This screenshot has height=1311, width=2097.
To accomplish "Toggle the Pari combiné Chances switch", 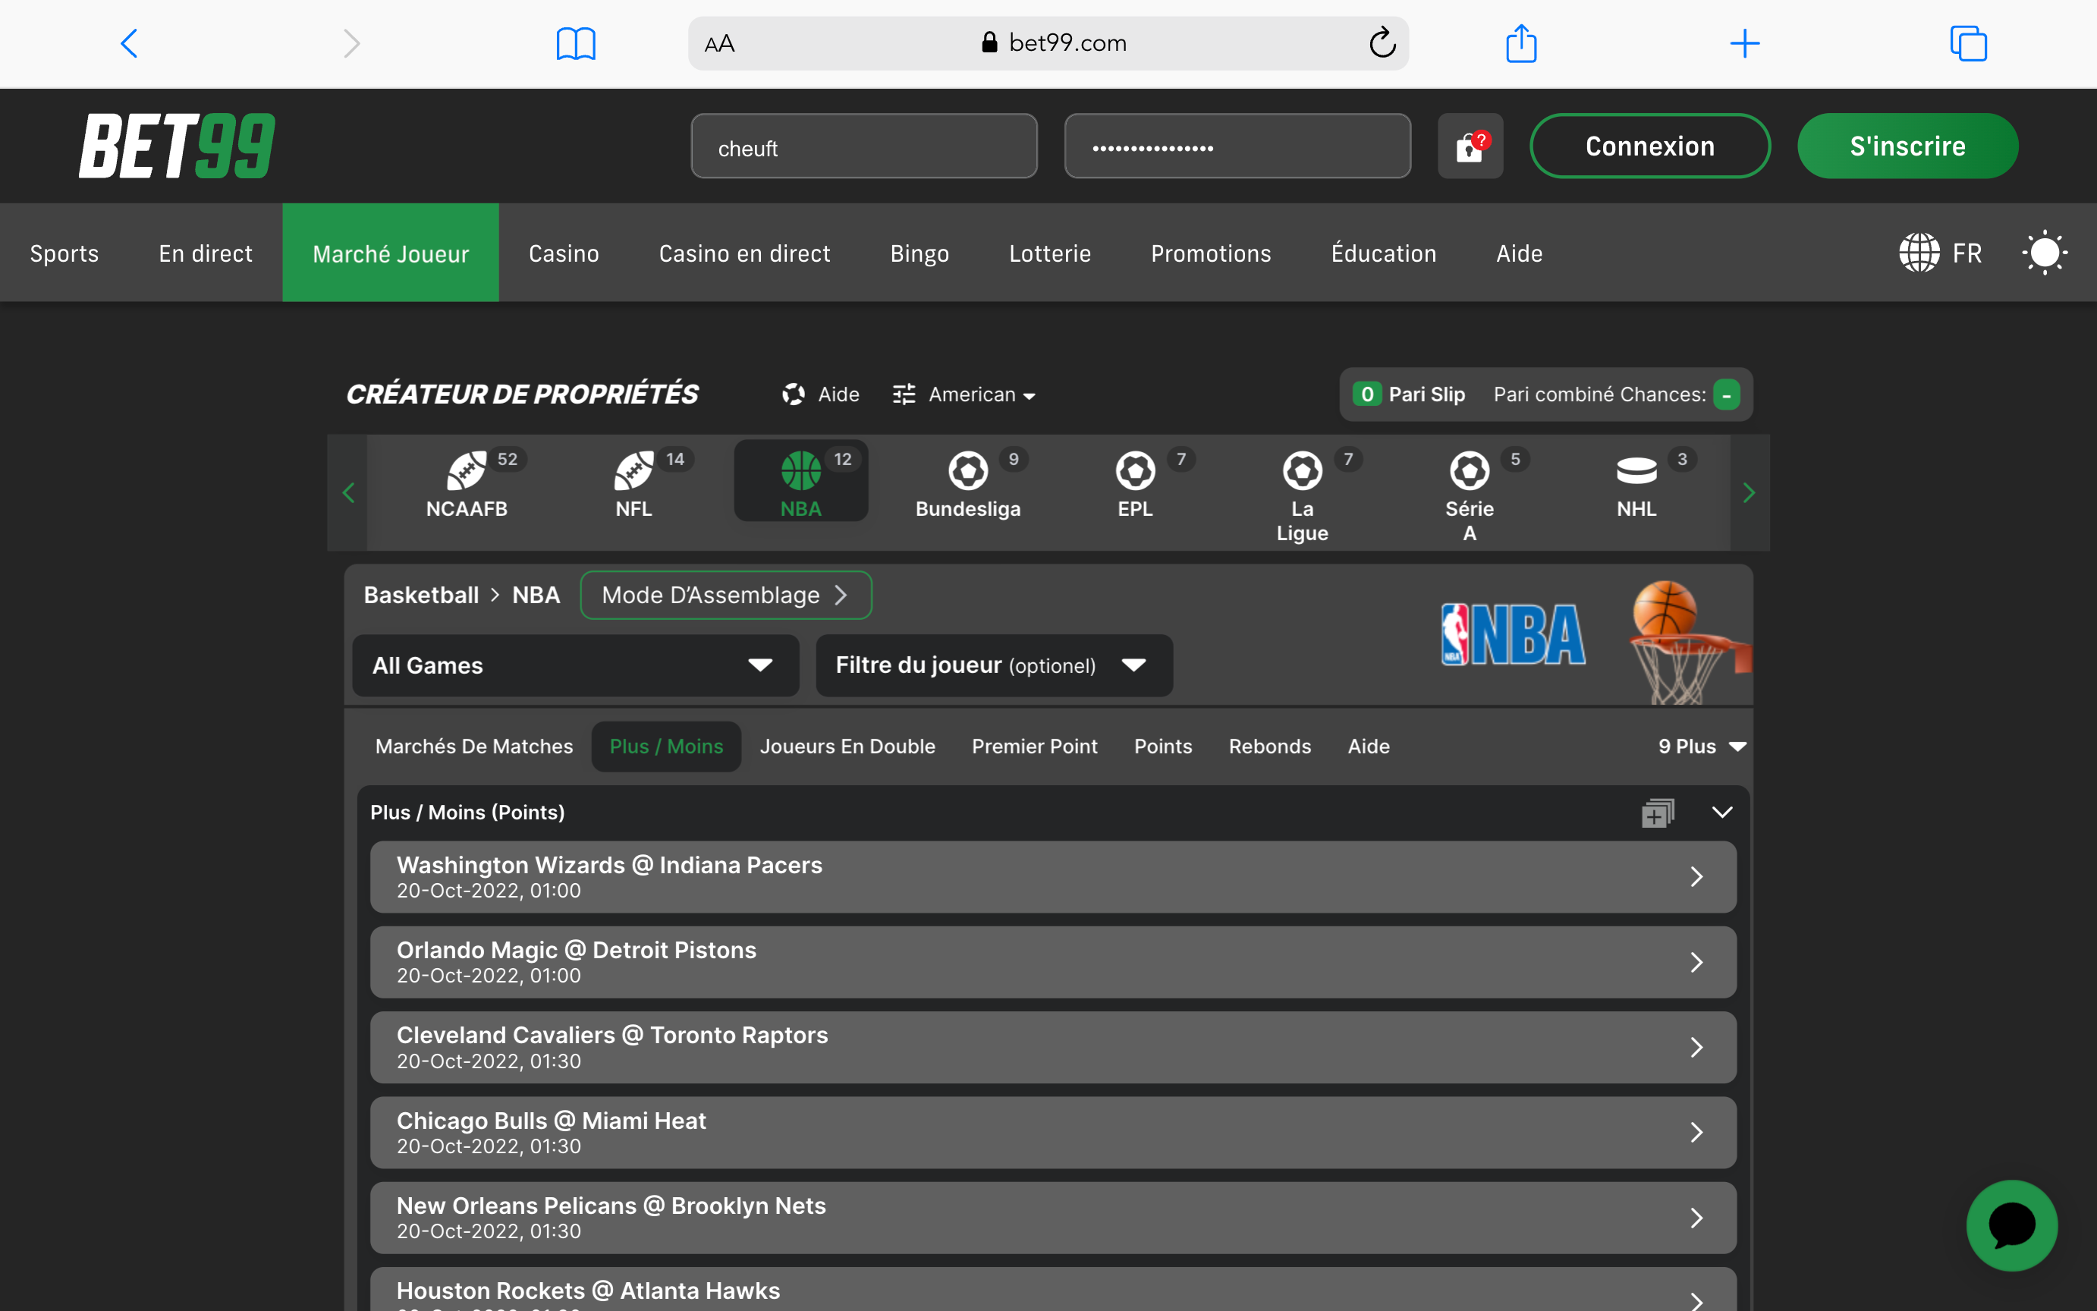I will click(1726, 395).
